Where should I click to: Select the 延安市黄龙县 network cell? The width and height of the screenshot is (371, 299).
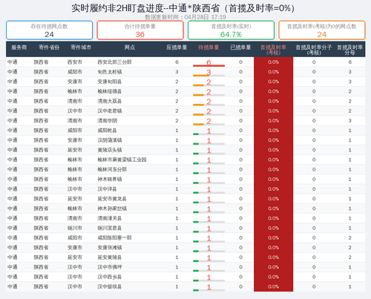tap(112, 199)
